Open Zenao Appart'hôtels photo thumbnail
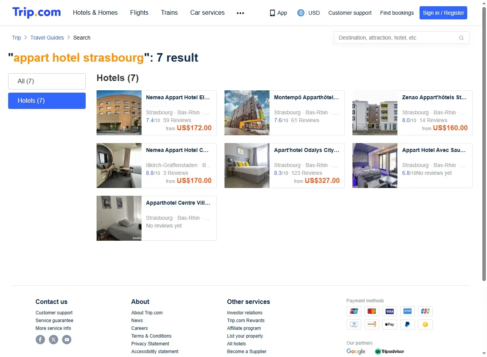This screenshot has width=487, height=357. pyautogui.click(x=375, y=113)
